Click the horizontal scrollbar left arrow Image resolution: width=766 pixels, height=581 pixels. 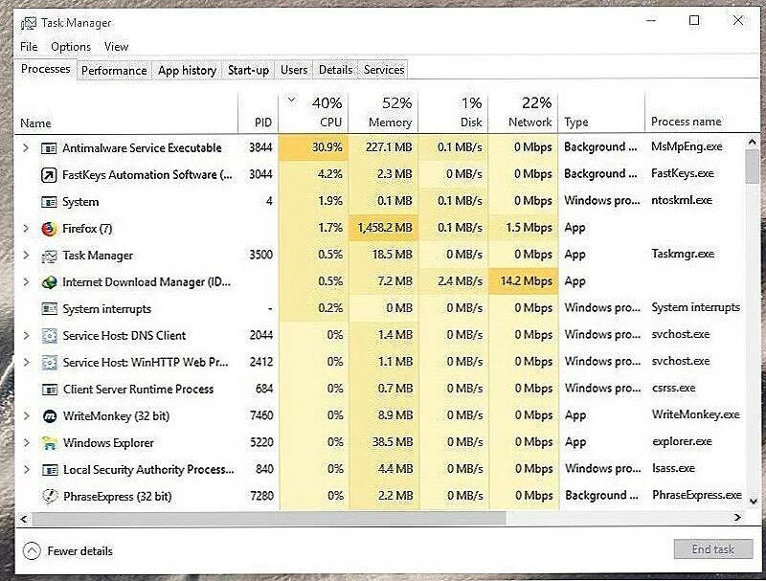point(23,519)
